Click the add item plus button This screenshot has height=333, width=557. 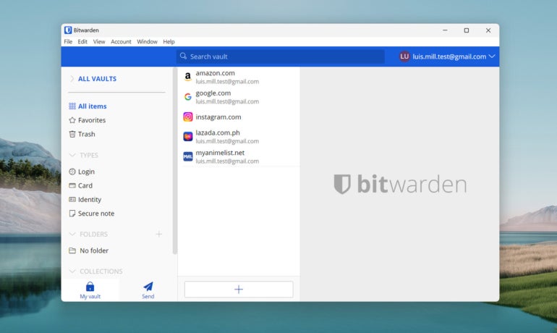point(239,290)
